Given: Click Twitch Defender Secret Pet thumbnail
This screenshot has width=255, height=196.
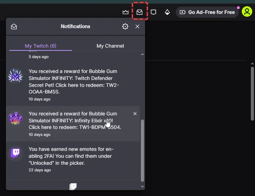Looking at the screenshot, I should [15, 76].
